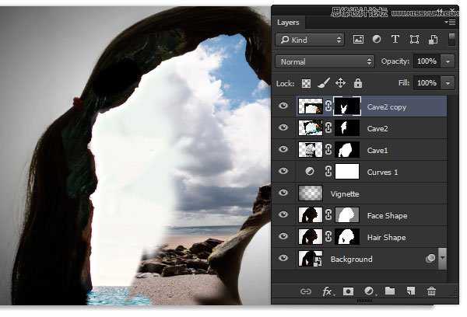The image size is (467, 317).
Task: Open the Opacity slider arrow
Action: tap(448, 61)
